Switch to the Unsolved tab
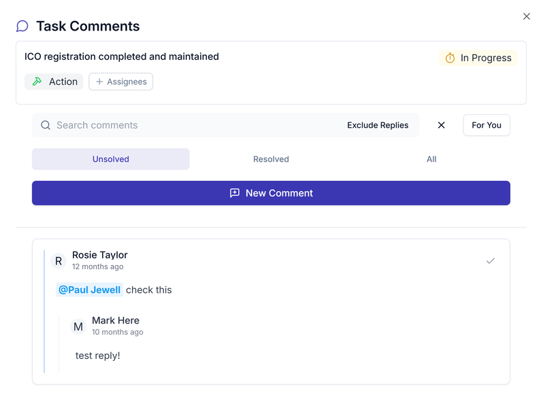The width and height of the screenshot is (543, 401). (111, 159)
